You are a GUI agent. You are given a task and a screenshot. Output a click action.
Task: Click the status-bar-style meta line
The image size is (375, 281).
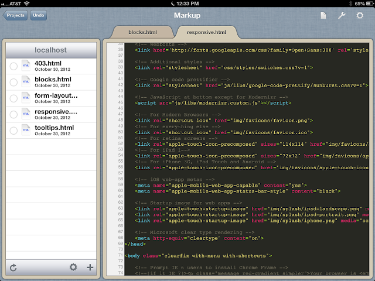coord(237,191)
